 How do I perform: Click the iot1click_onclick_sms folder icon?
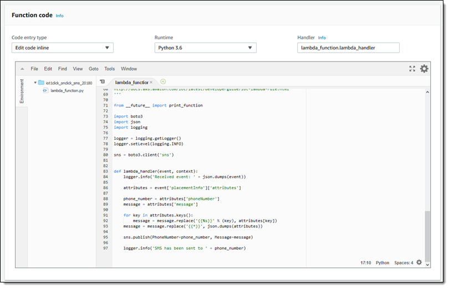[40, 83]
